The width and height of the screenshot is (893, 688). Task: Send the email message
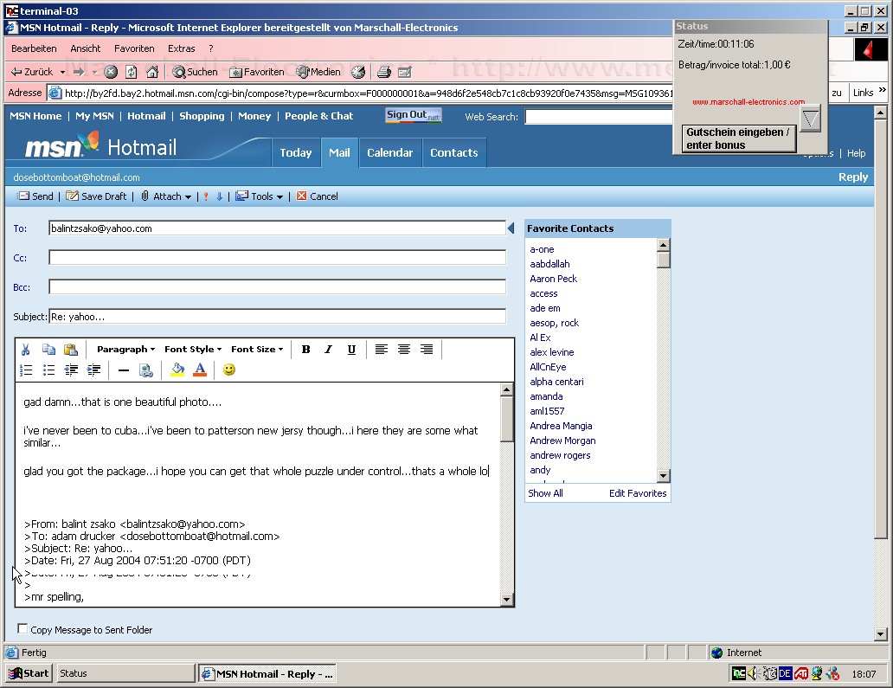click(x=35, y=196)
